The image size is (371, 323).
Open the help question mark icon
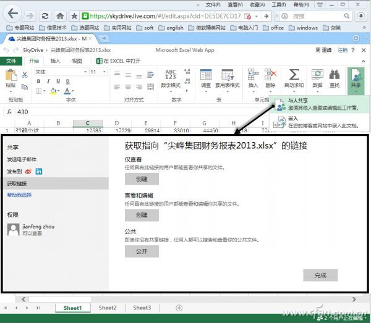point(353,50)
